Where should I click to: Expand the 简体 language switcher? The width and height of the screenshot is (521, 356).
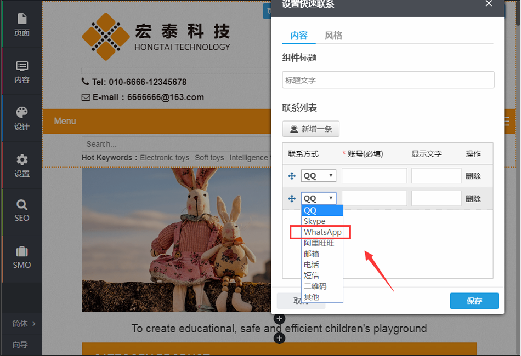tap(24, 324)
